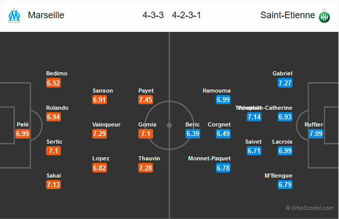Select the 4-3-3 formation text

click(153, 15)
